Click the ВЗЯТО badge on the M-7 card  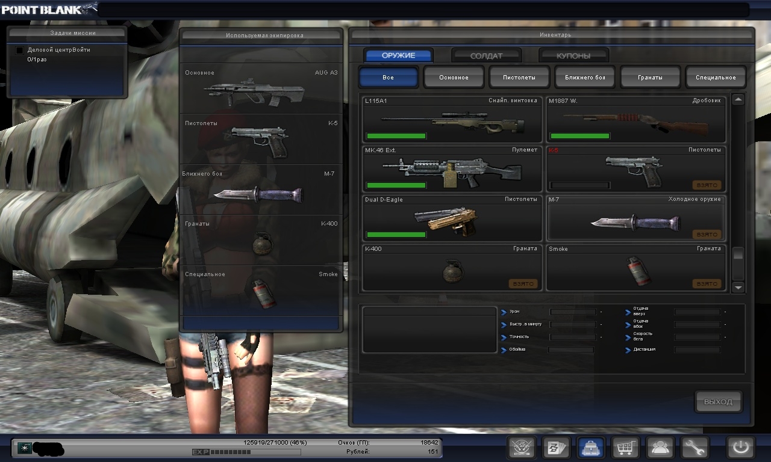point(707,235)
